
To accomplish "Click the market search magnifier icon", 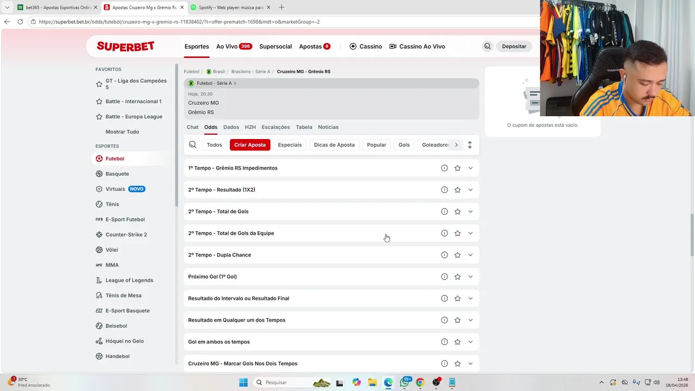I will (193, 144).
